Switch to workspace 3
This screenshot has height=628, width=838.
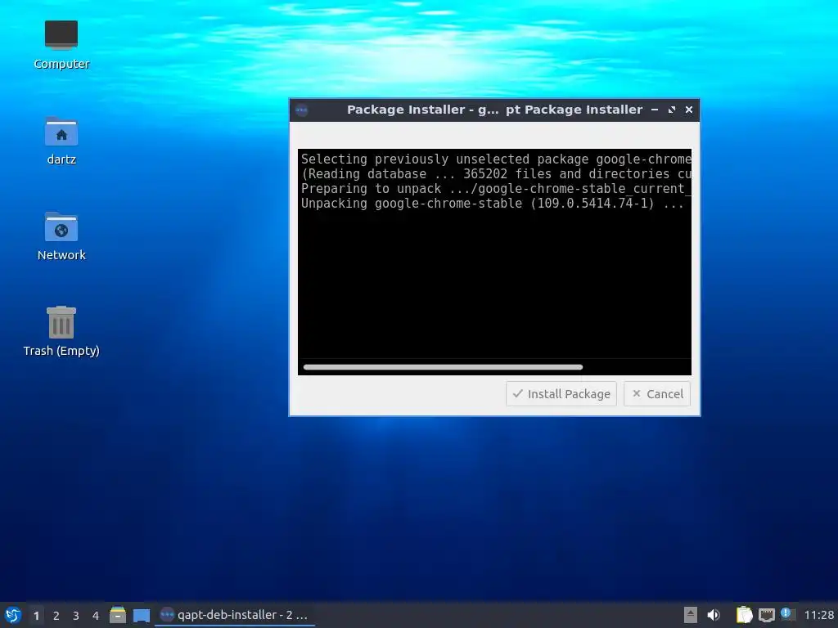(x=76, y=616)
